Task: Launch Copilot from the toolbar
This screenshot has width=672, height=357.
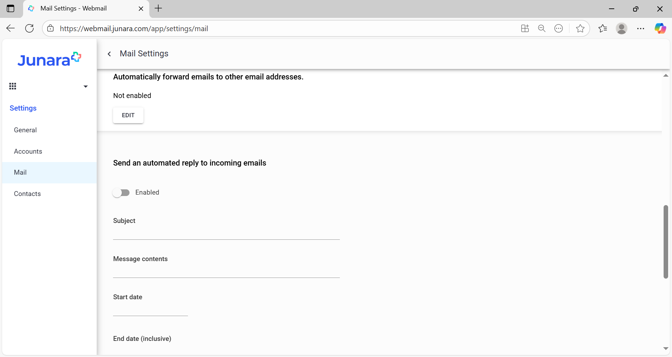Action: point(660,28)
